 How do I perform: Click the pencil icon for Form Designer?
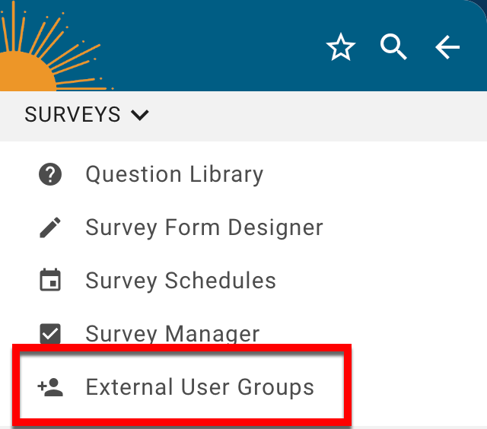pos(50,227)
